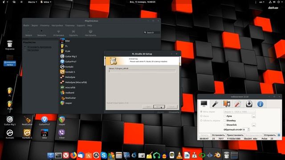The width and height of the screenshot is (285, 160).
Task: Open the RealGuitar desktop shortcut
Action: click(27, 121)
